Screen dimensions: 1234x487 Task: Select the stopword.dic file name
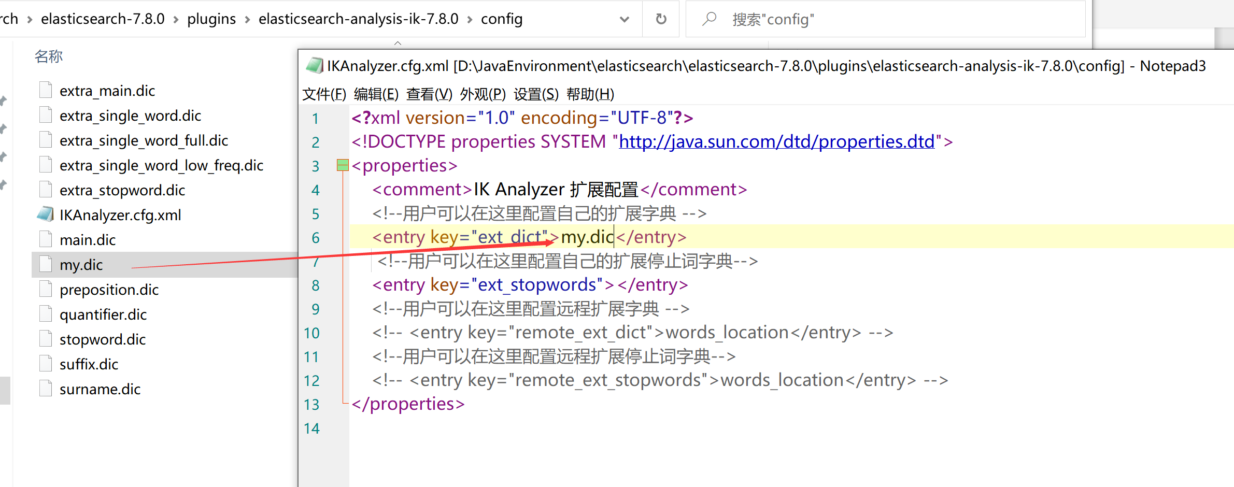pos(103,339)
